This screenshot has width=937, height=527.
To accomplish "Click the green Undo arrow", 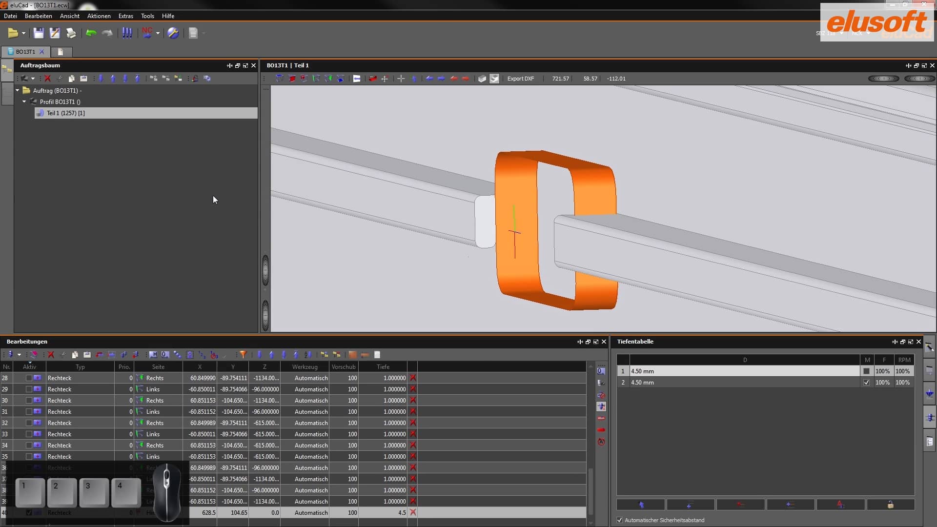I will click(90, 33).
